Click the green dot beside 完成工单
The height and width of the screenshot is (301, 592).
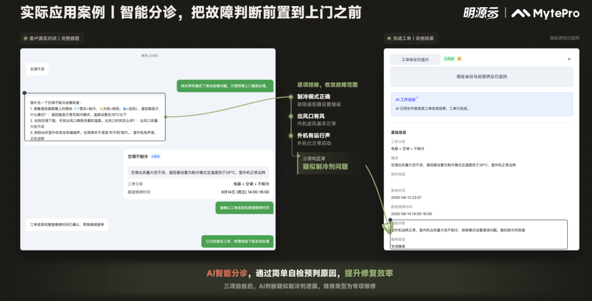[x=389, y=38]
